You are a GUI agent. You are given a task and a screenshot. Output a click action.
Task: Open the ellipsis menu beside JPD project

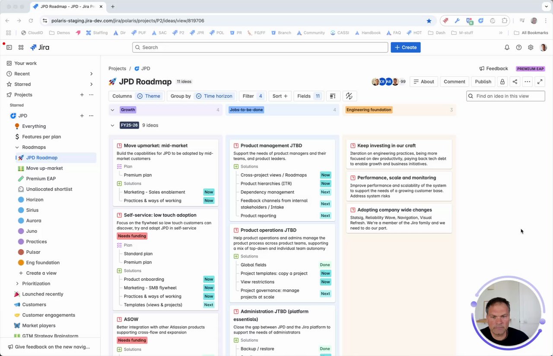click(91, 116)
